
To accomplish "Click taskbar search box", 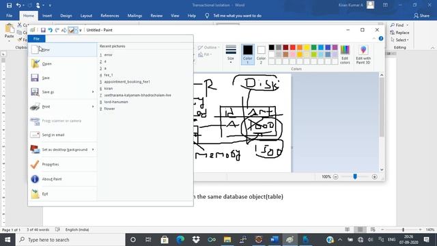I will tap(70, 240).
